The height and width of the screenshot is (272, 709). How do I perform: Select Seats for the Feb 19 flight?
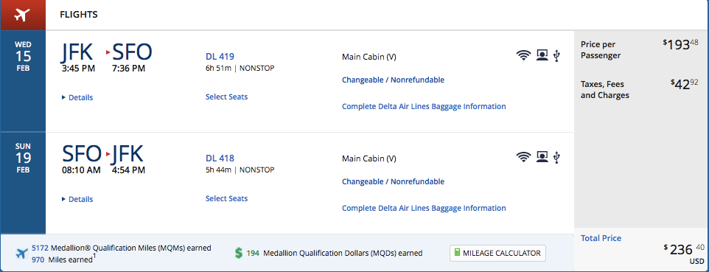coord(226,199)
